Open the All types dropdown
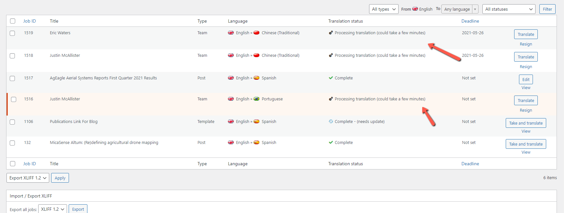Viewport: 564px width, 213px height. click(383, 9)
